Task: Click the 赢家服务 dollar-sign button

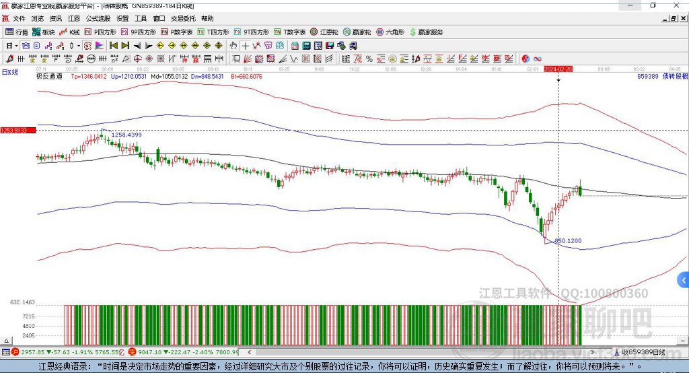Action: [427, 32]
